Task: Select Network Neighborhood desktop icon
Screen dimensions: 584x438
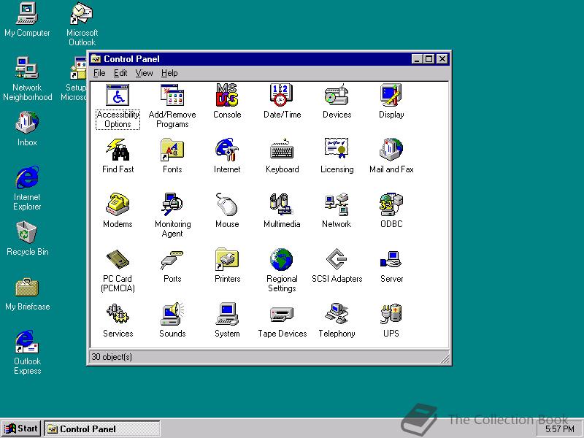Action: pos(27,79)
